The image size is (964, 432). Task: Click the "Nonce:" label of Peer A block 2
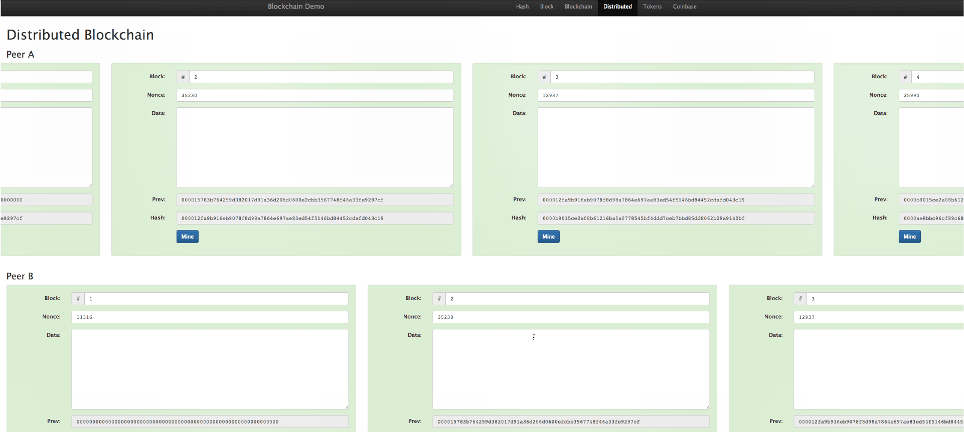pyautogui.click(x=156, y=95)
